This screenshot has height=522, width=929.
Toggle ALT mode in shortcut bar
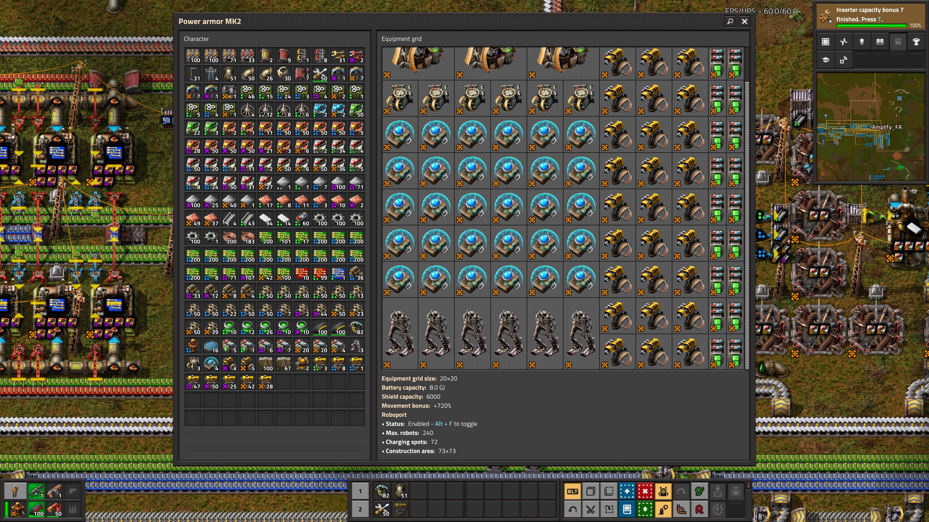tap(573, 492)
